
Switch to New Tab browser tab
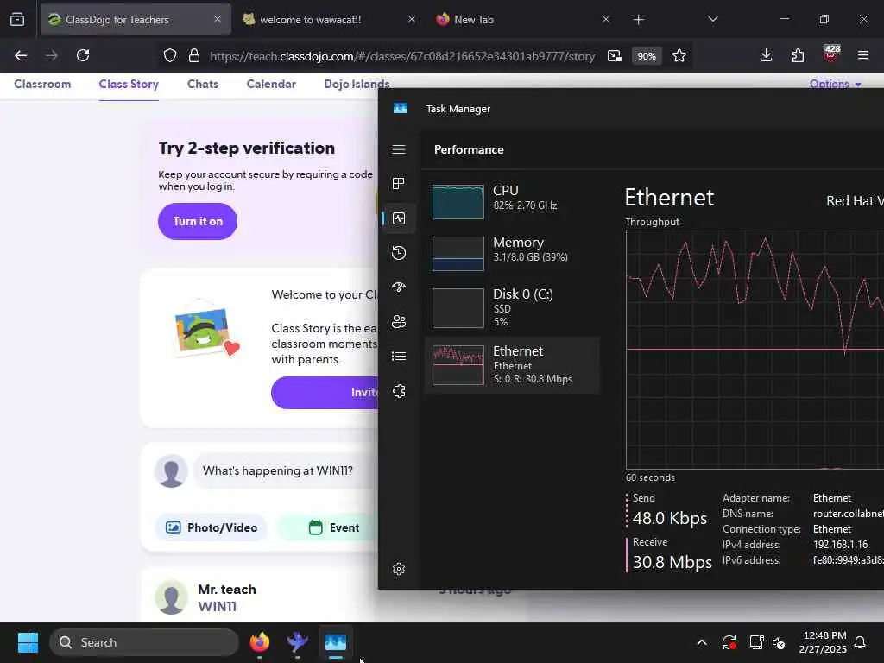tap(522, 19)
